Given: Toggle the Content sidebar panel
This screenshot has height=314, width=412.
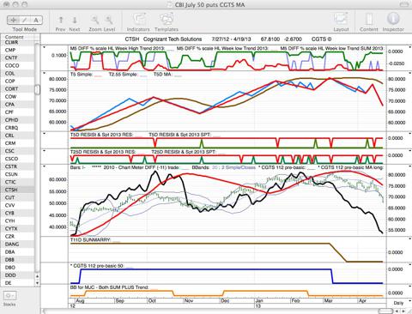Looking at the screenshot, I should pos(369,20).
